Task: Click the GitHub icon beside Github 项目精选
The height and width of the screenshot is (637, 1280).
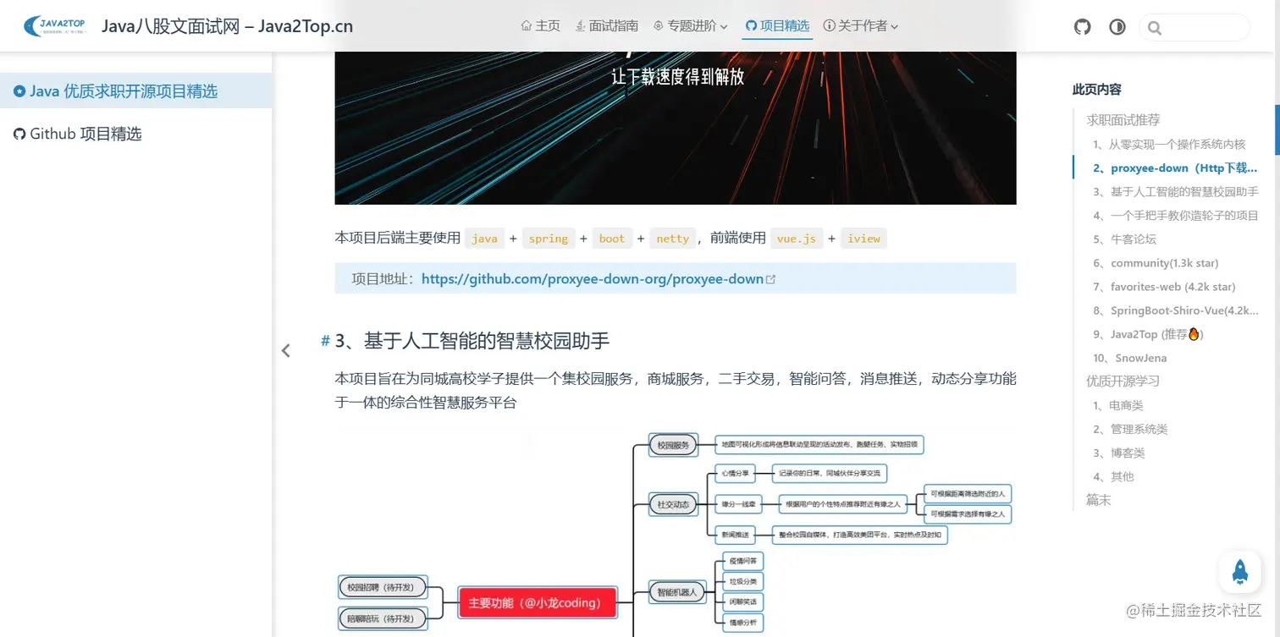Action: 19,134
